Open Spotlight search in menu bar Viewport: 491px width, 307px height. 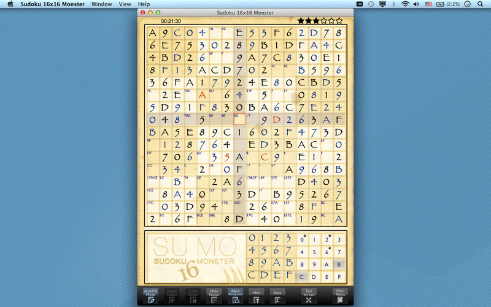tap(480, 4)
